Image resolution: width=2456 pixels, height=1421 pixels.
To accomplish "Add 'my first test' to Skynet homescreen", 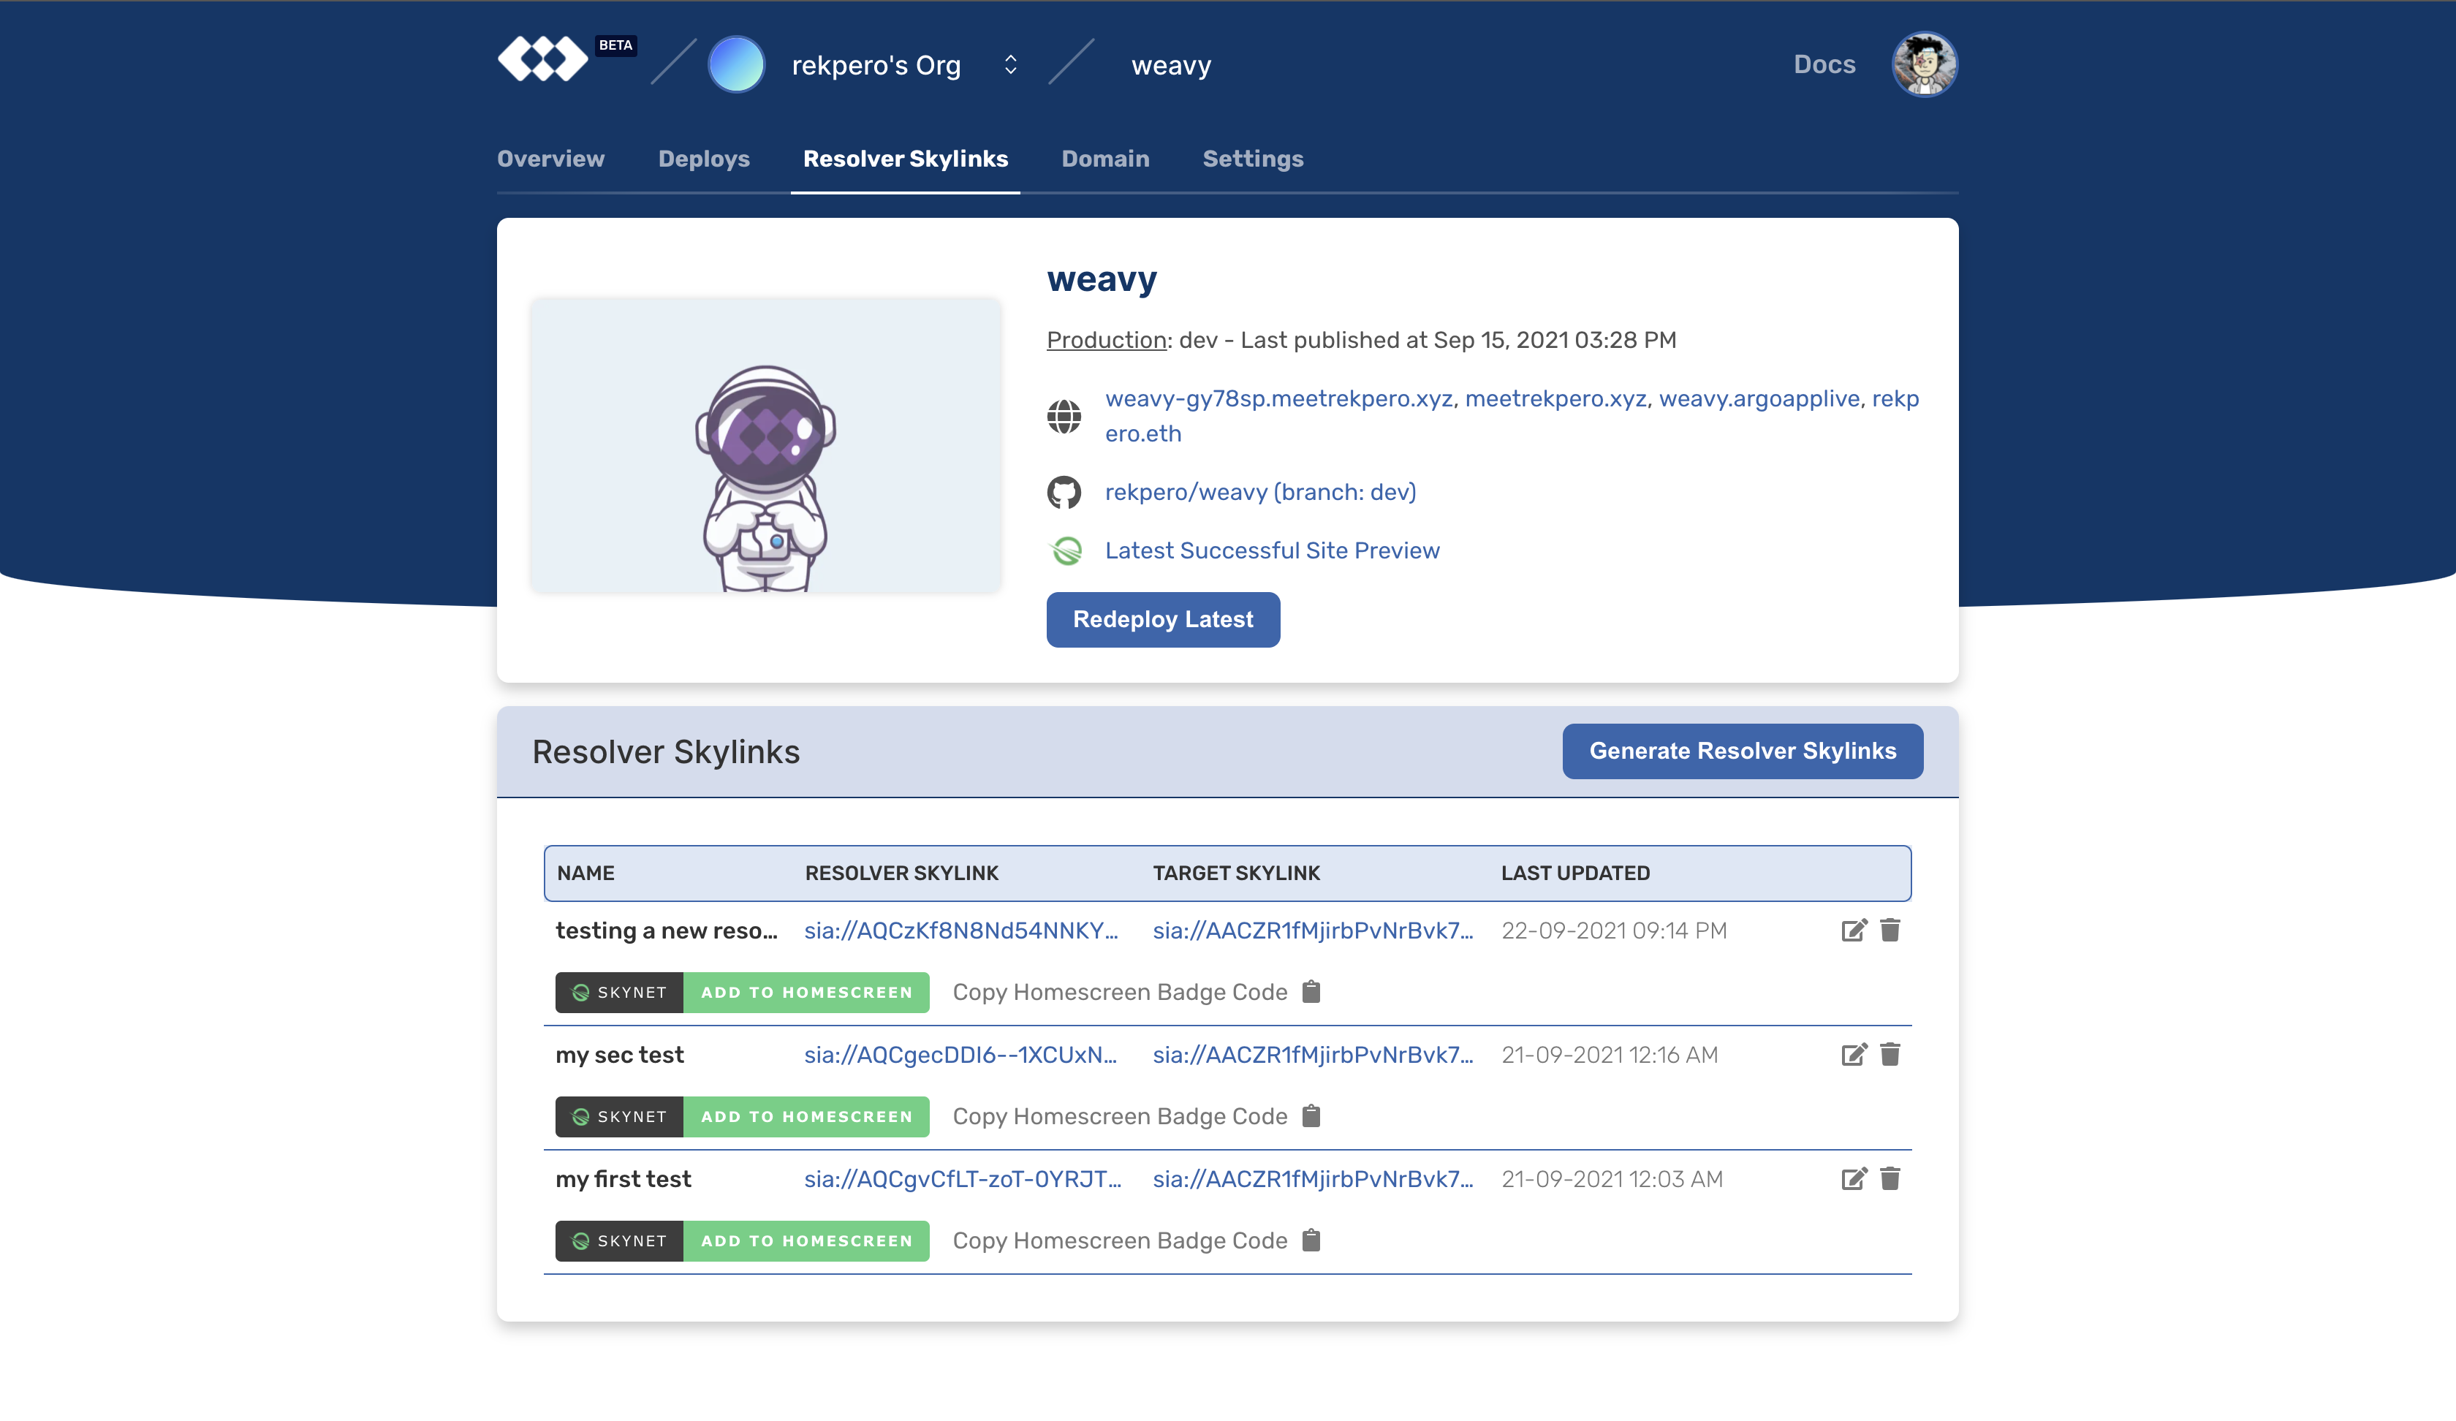I will tap(743, 1240).
